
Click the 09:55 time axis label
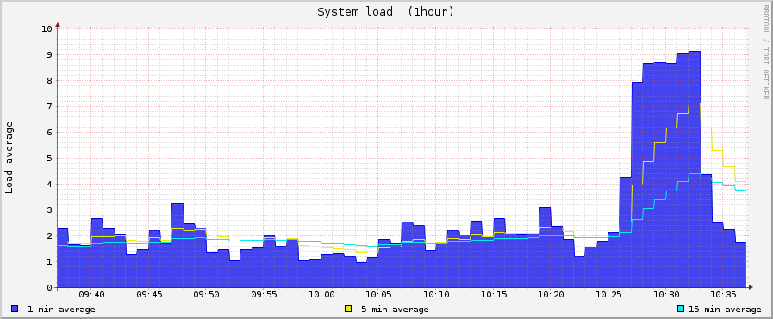click(264, 294)
